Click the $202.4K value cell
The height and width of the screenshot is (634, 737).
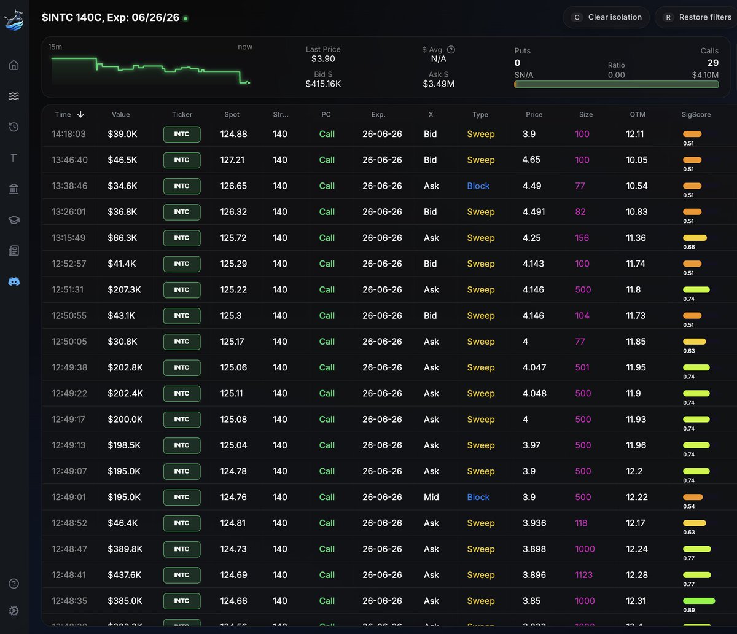click(125, 393)
